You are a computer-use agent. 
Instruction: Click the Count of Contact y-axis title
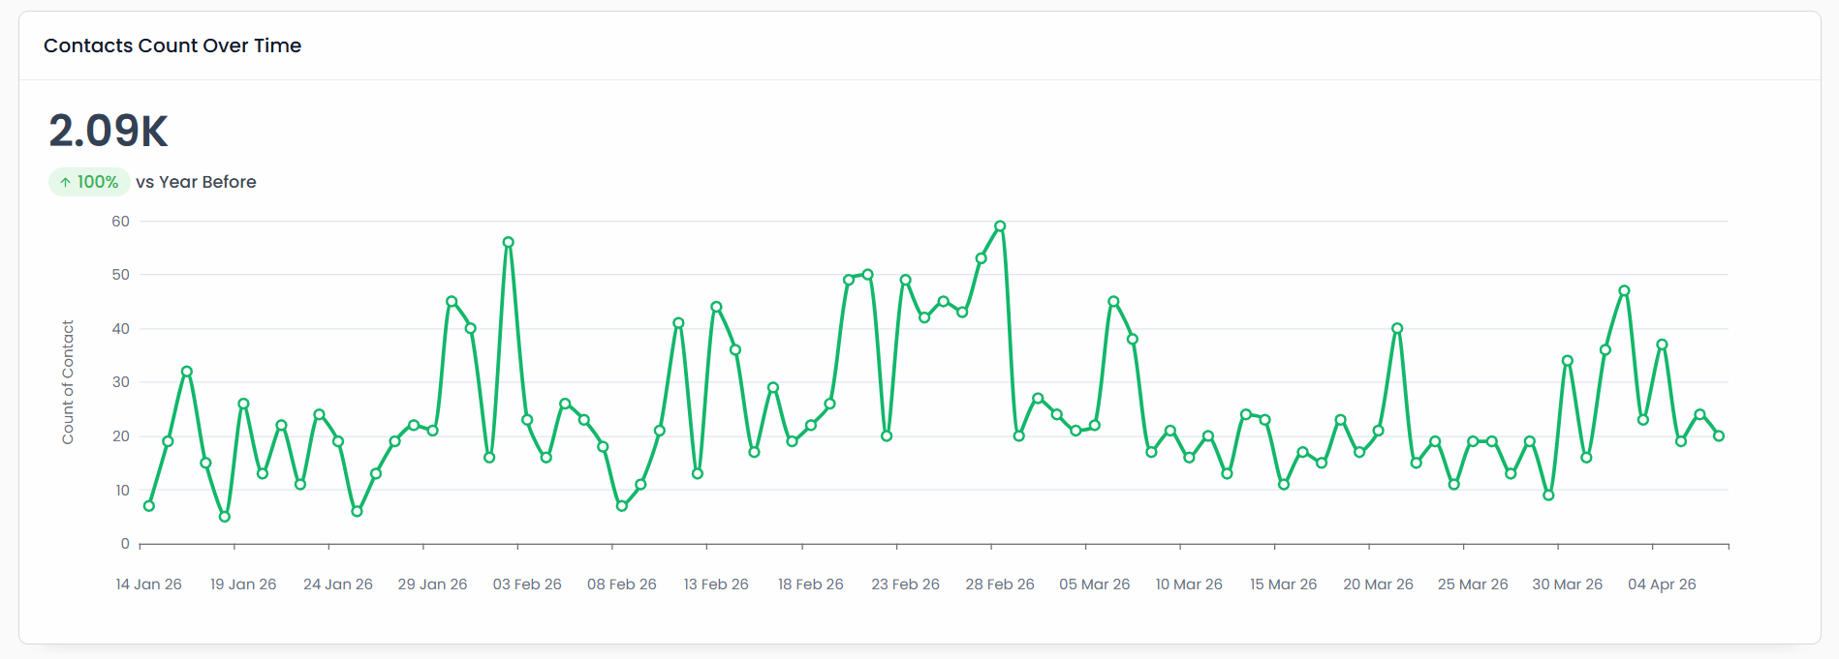point(68,382)
